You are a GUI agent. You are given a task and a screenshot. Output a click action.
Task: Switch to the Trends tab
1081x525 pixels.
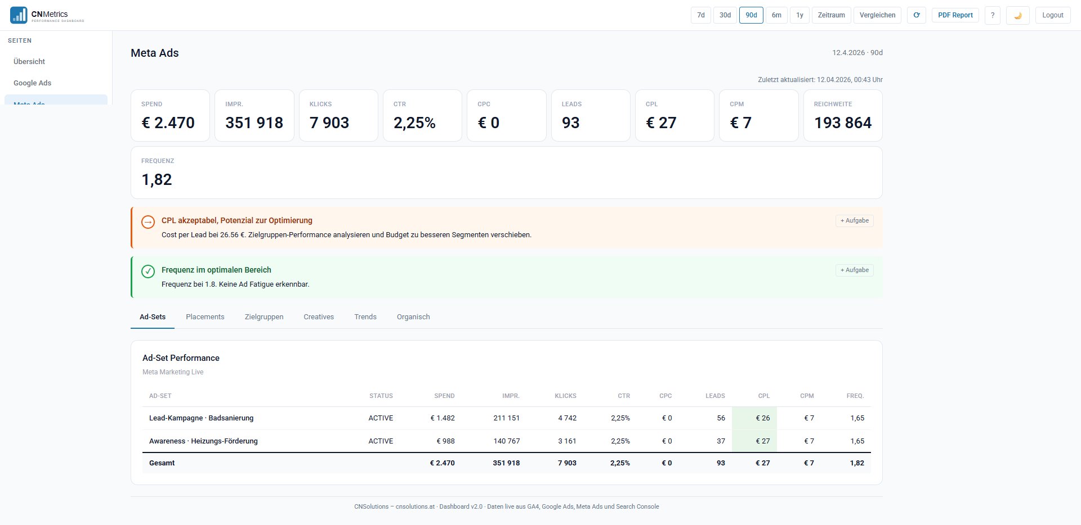[x=365, y=316]
